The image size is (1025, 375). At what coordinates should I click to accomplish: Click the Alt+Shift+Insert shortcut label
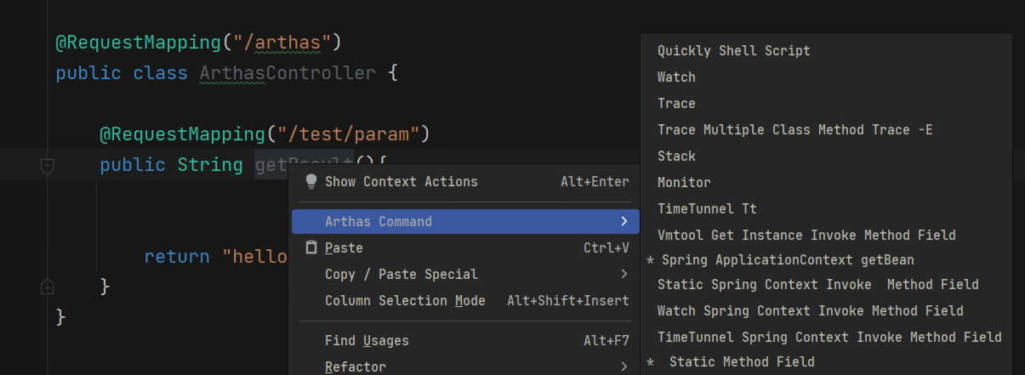tap(568, 300)
